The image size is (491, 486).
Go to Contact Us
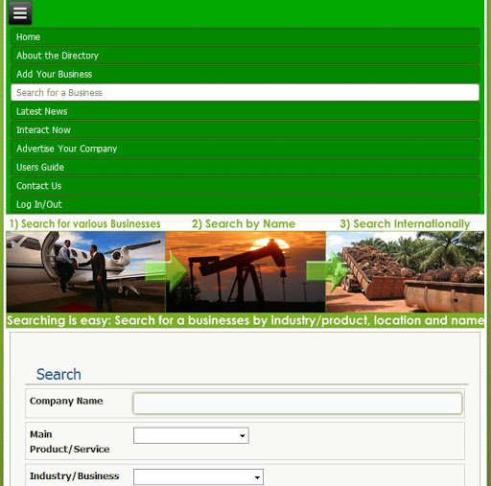point(245,186)
